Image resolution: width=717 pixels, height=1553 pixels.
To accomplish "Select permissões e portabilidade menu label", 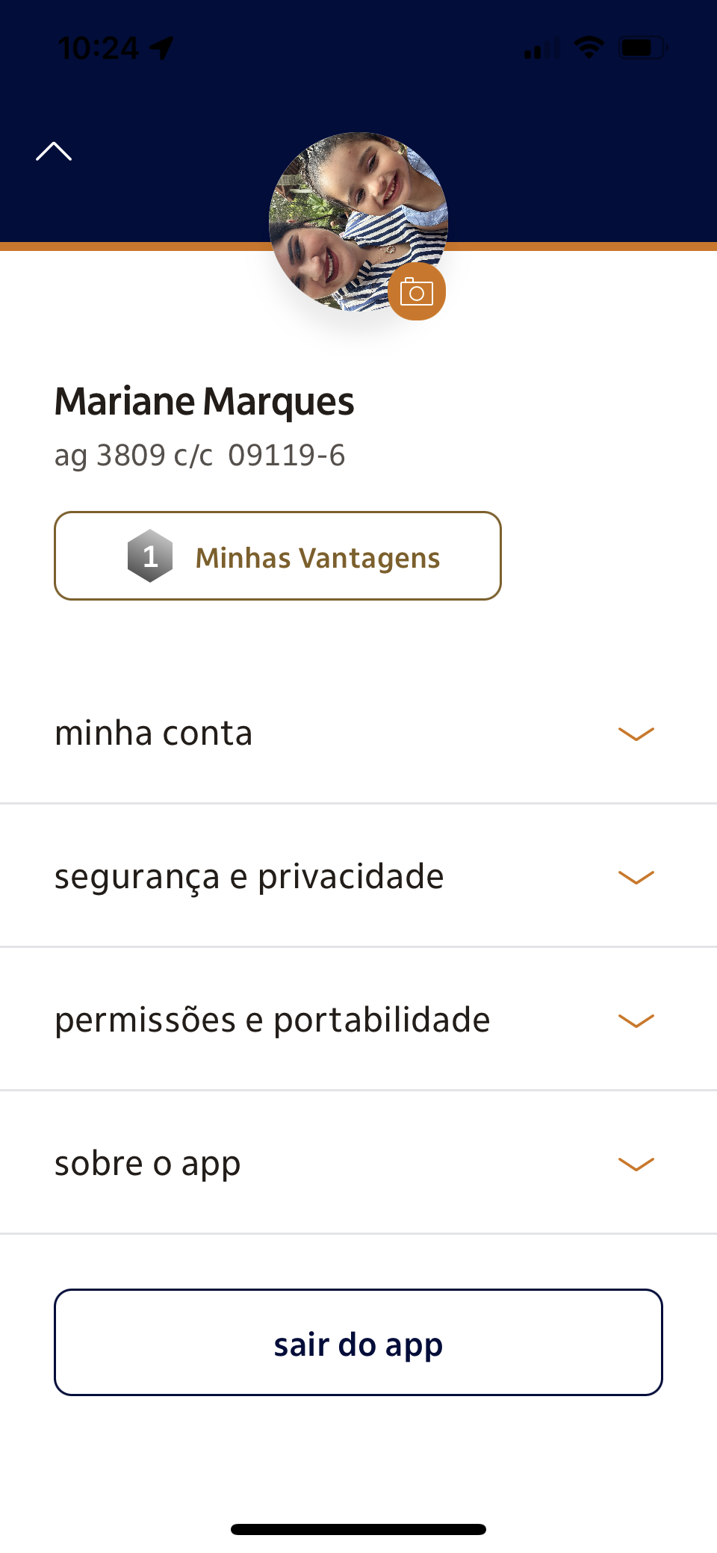I will click(x=272, y=1020).
